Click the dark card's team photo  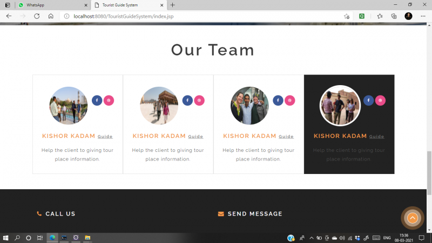[340, 106]
